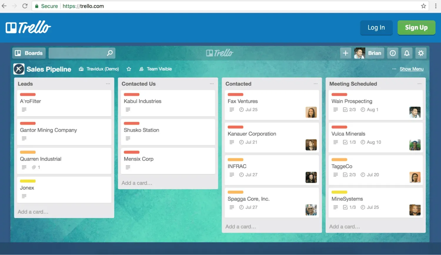Open the board menu with Show Menu
This screenshot has width=441, height=255.
click(x=411, y=69)
